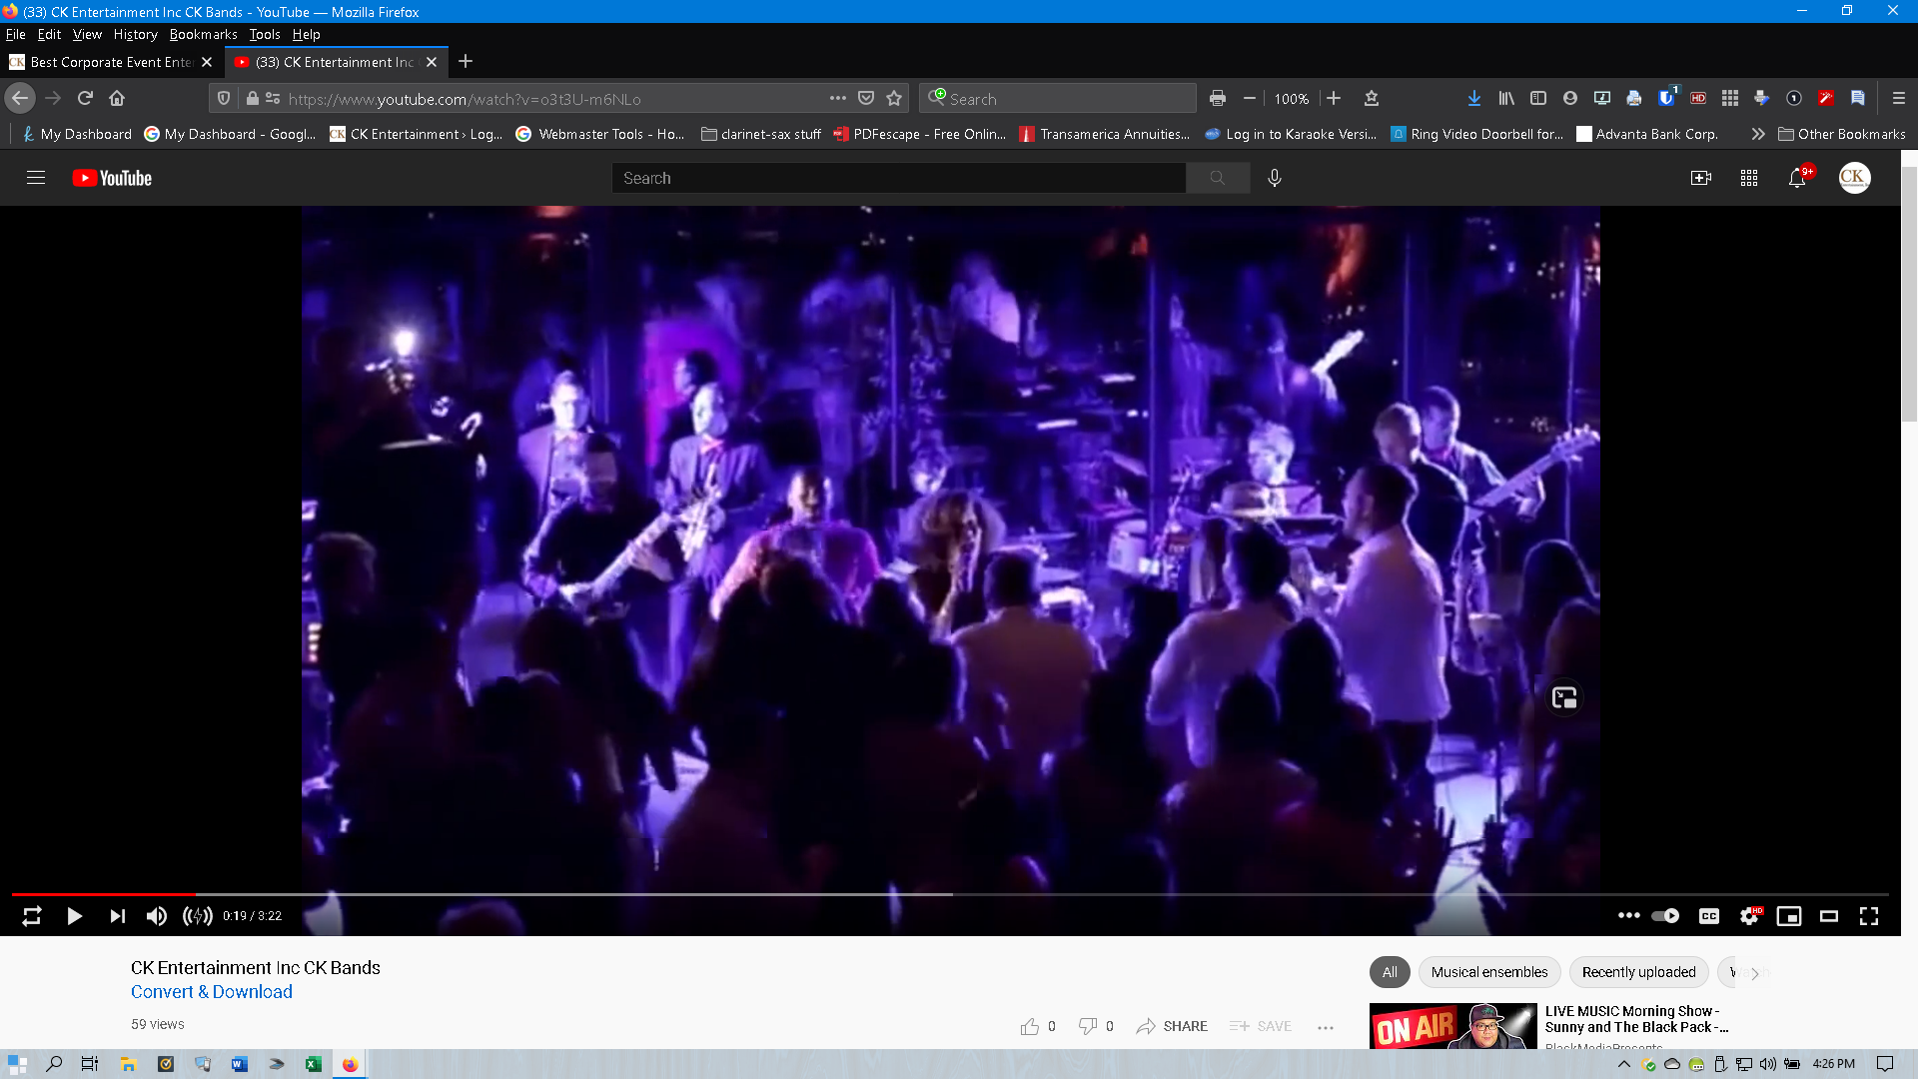The height and width of the screenshot is (1079, 1918).
Task: Open YouTube video settings gear
Action: point(1749,915)
